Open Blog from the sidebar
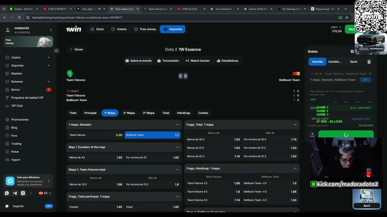 pos(14,128)
